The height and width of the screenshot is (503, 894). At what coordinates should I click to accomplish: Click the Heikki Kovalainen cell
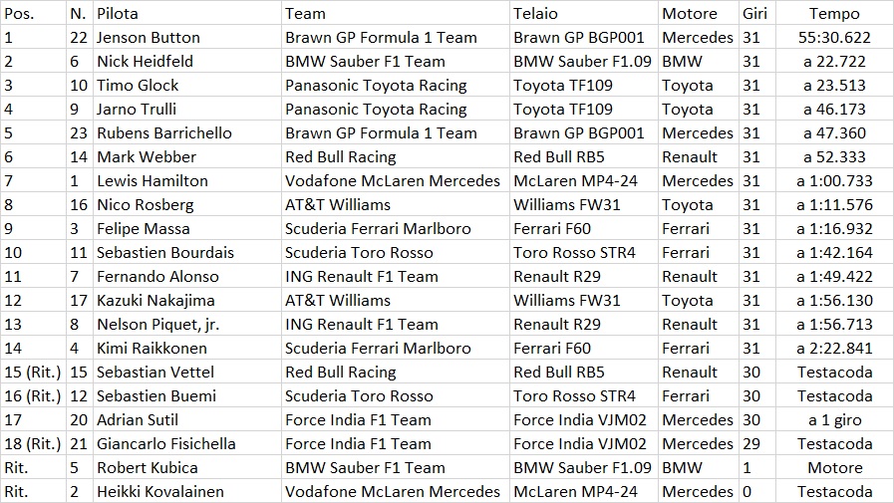187,491
